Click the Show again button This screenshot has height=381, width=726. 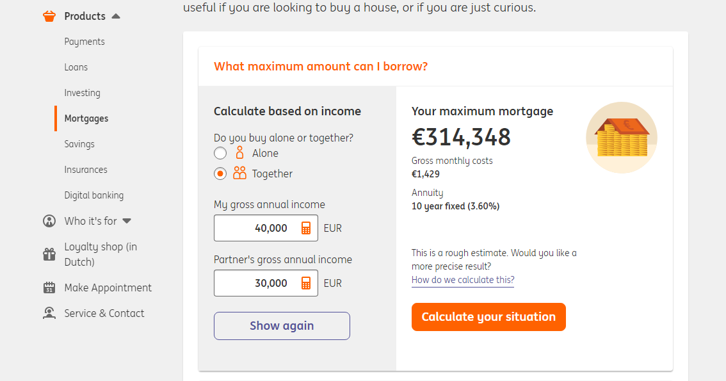coord(282,326)
